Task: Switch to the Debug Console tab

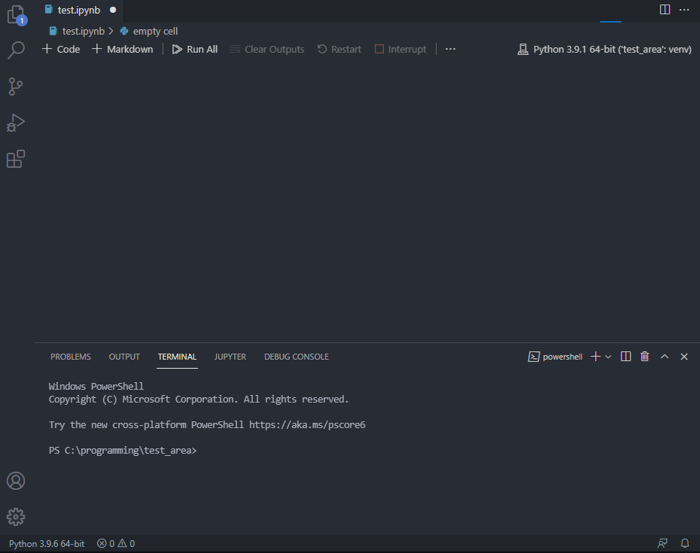Action: pyautogui.click(x=297, y=357)
